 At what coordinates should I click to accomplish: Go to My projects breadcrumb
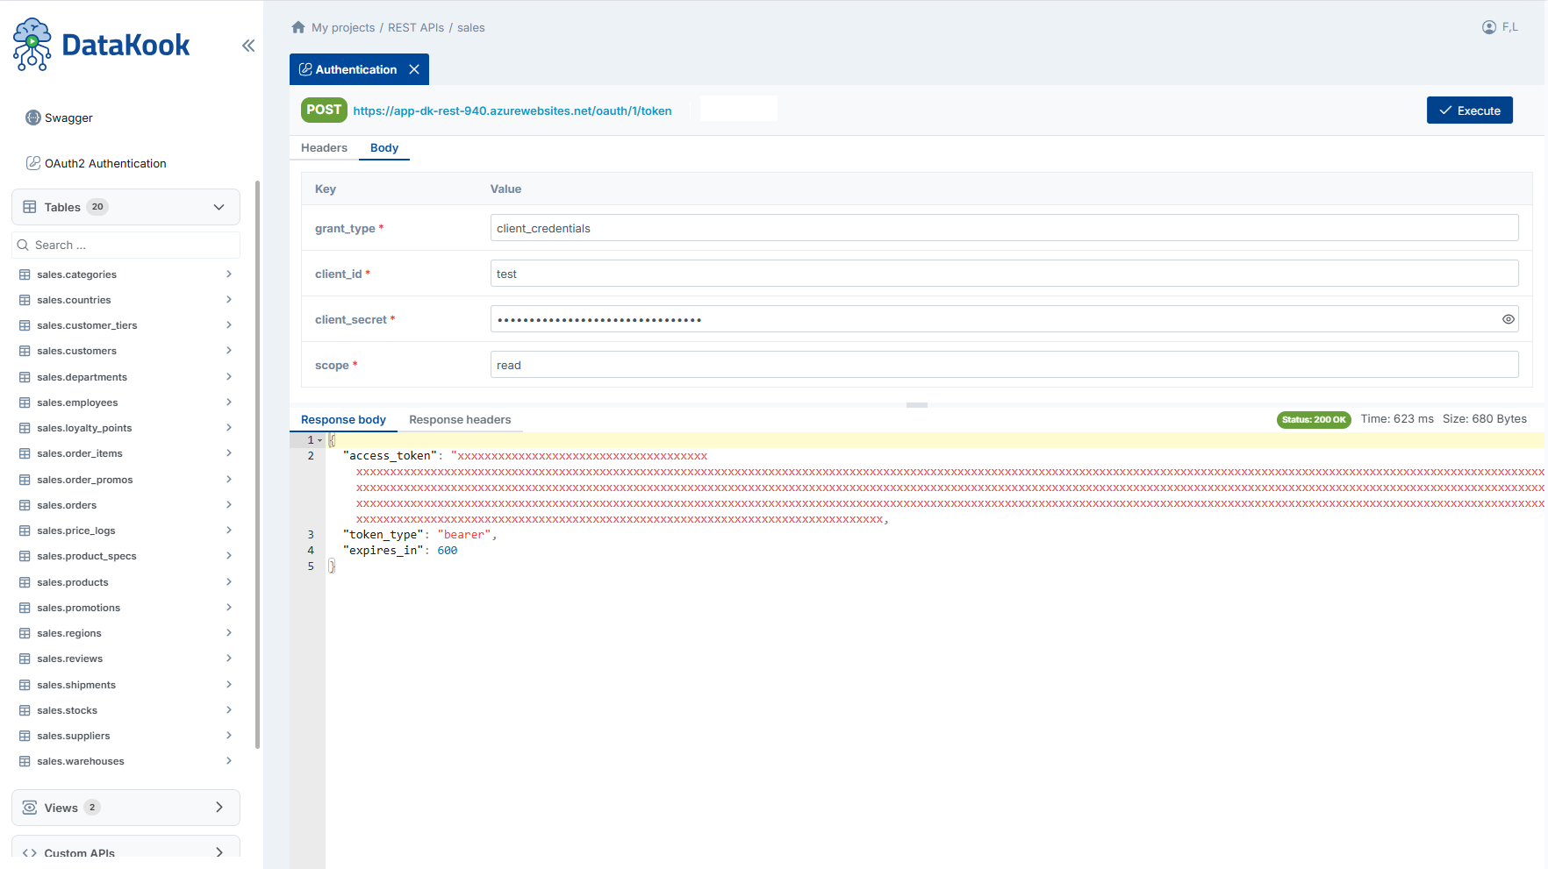click(343, 27)
